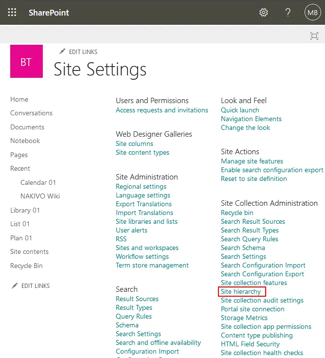Go to Home in left navigation
325x358 pixels.
pos(19,99)
